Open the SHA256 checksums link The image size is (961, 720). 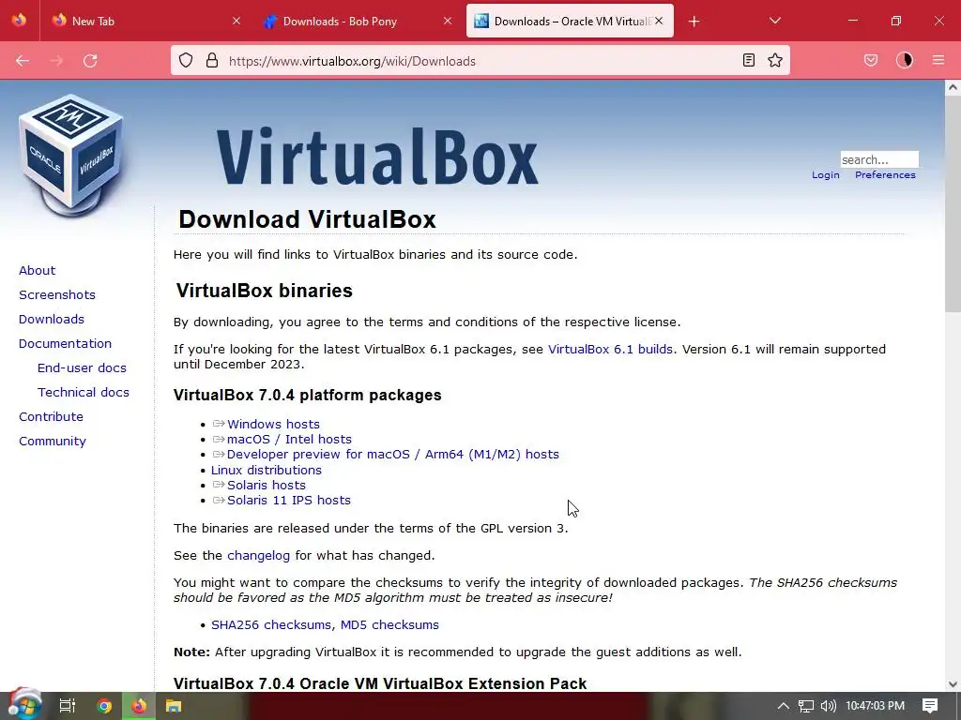point(271,625)
